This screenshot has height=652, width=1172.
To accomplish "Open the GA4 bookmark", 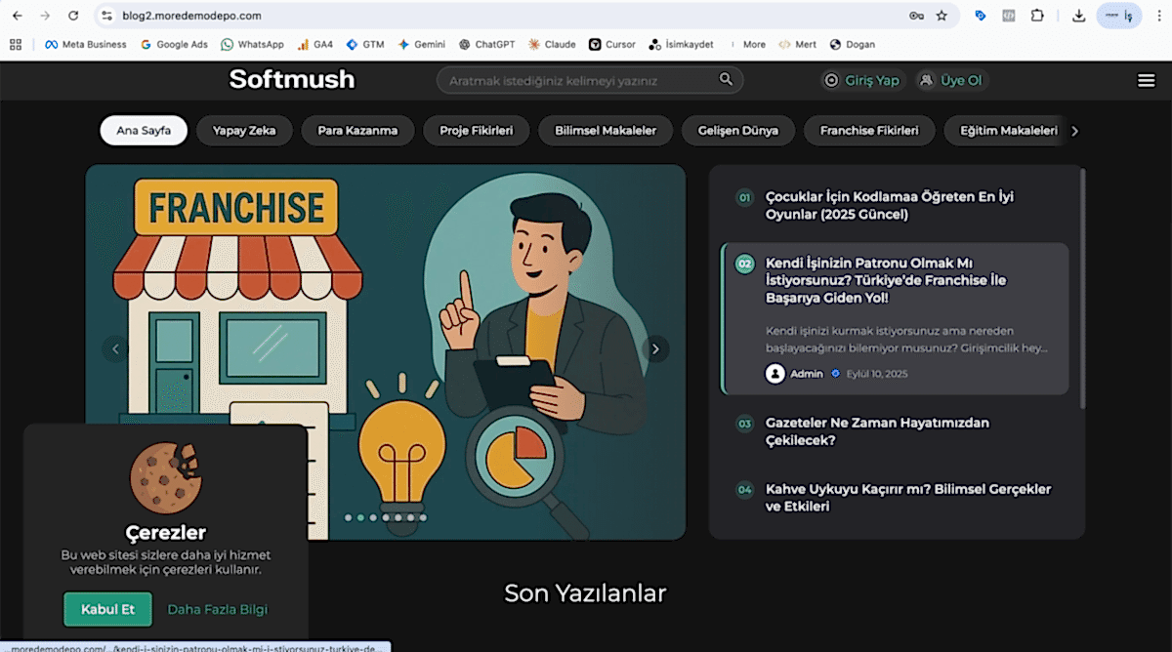I will 314,44.
